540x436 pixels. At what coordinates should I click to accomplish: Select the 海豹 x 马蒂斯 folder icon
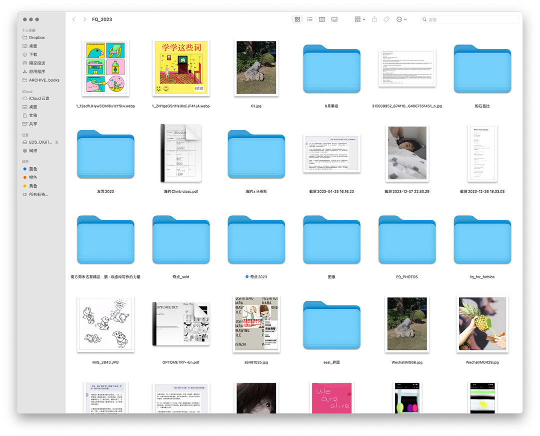[256, 154]
